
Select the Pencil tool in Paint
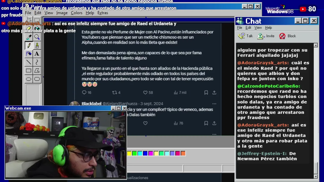(29, 45)
